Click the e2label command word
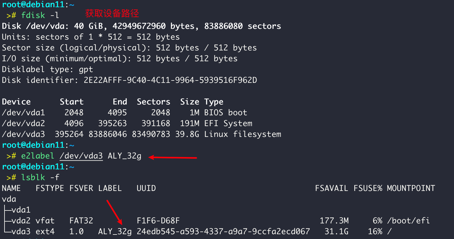 [x=38, y=156]
